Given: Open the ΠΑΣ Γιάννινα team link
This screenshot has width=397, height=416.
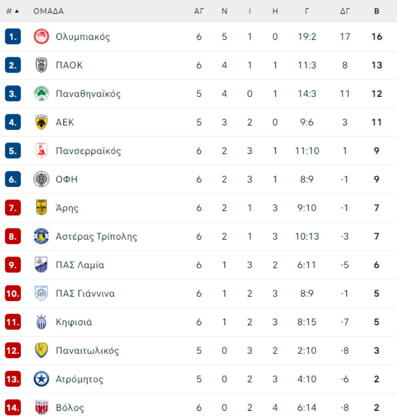Looking at the screenshot, I should pyautogui.click(x=85, y=294).
